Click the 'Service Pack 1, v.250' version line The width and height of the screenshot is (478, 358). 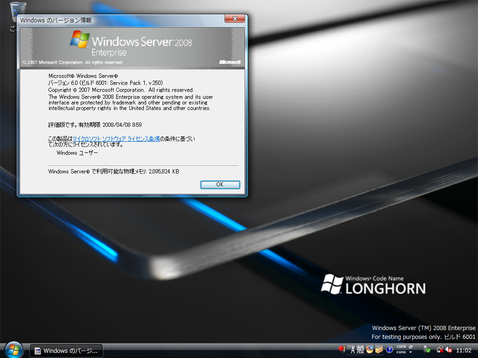tap(105, 83)
